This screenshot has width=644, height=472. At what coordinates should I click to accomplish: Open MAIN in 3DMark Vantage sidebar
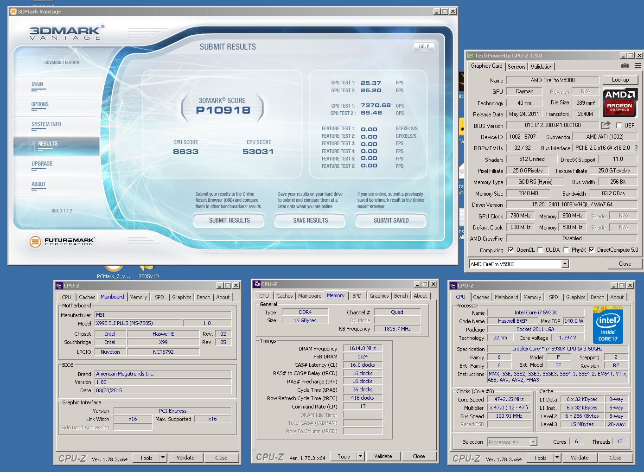coord(57,86)
